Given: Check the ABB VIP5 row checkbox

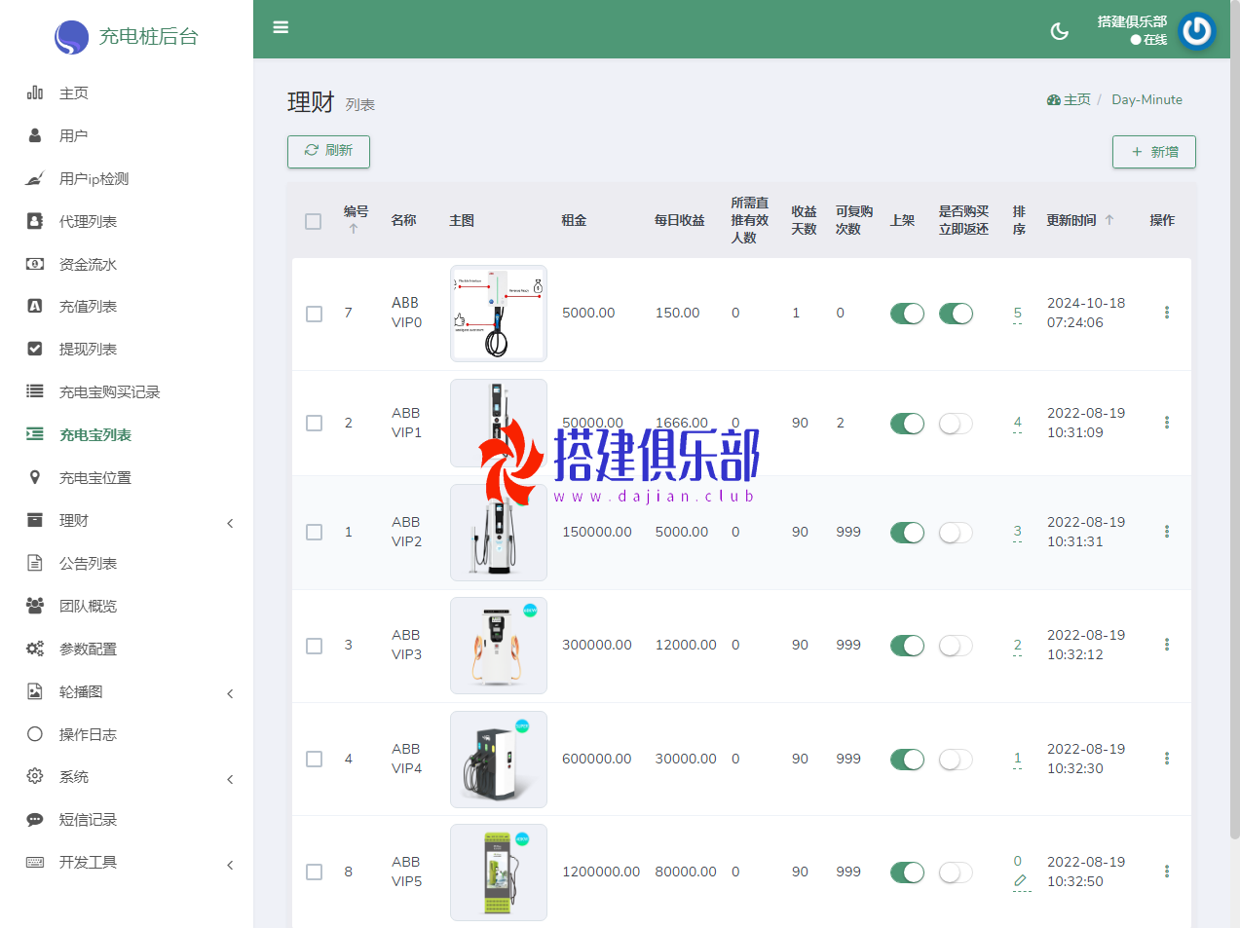Looking at the screenshot, I should (314, 872).
